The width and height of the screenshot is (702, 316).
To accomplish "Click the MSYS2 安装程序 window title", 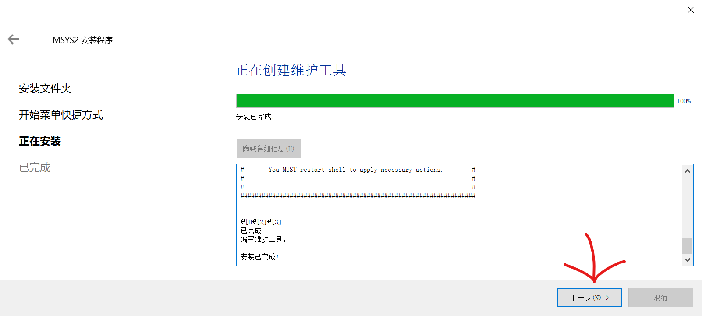I will tap(82, 40).
